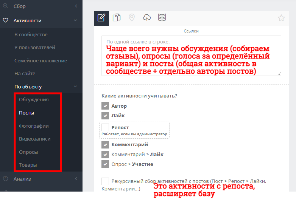Click the heart icon next to Активности
This screenshot has width=296, height=198.
click(x=5, y=20)
